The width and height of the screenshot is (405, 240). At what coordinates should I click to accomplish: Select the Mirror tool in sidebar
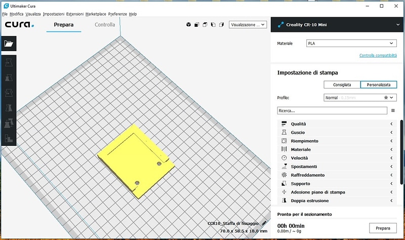pyautogui.click(x=9, y=108)
